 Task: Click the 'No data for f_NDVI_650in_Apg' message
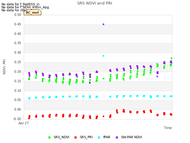pos(25,7)
